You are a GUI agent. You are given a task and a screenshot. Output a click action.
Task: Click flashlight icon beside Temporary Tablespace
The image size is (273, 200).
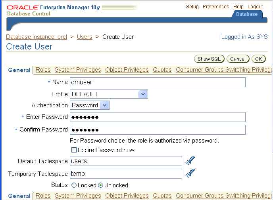pos(190,173)
